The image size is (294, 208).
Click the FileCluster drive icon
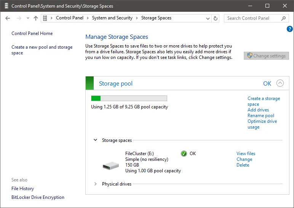(111, 166)
